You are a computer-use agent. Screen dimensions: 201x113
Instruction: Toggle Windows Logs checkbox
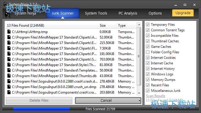148,74
